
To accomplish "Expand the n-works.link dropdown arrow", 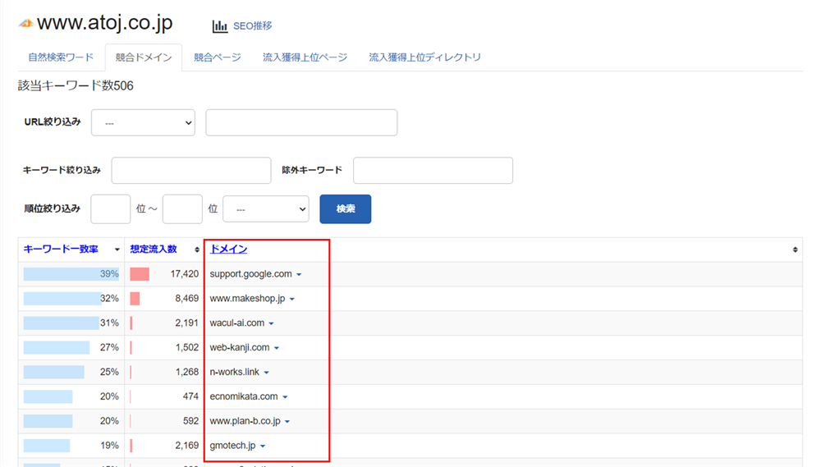I will coord(267,373).
